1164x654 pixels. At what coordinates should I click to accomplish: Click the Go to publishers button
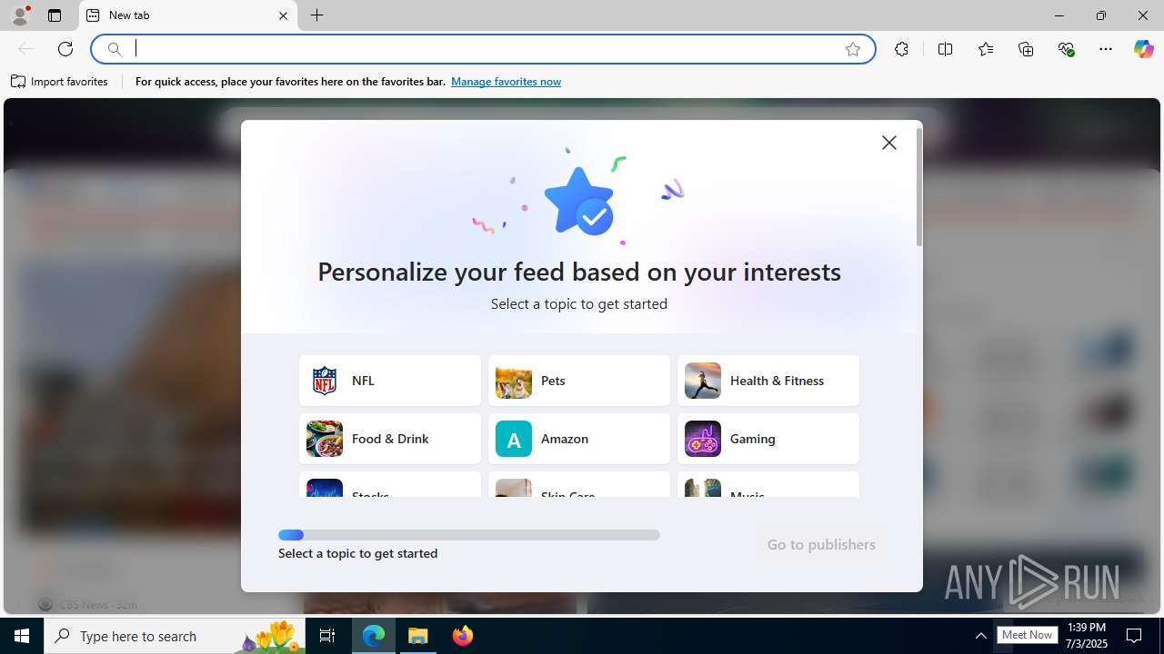pyautogui.click(x=821, y=545)
